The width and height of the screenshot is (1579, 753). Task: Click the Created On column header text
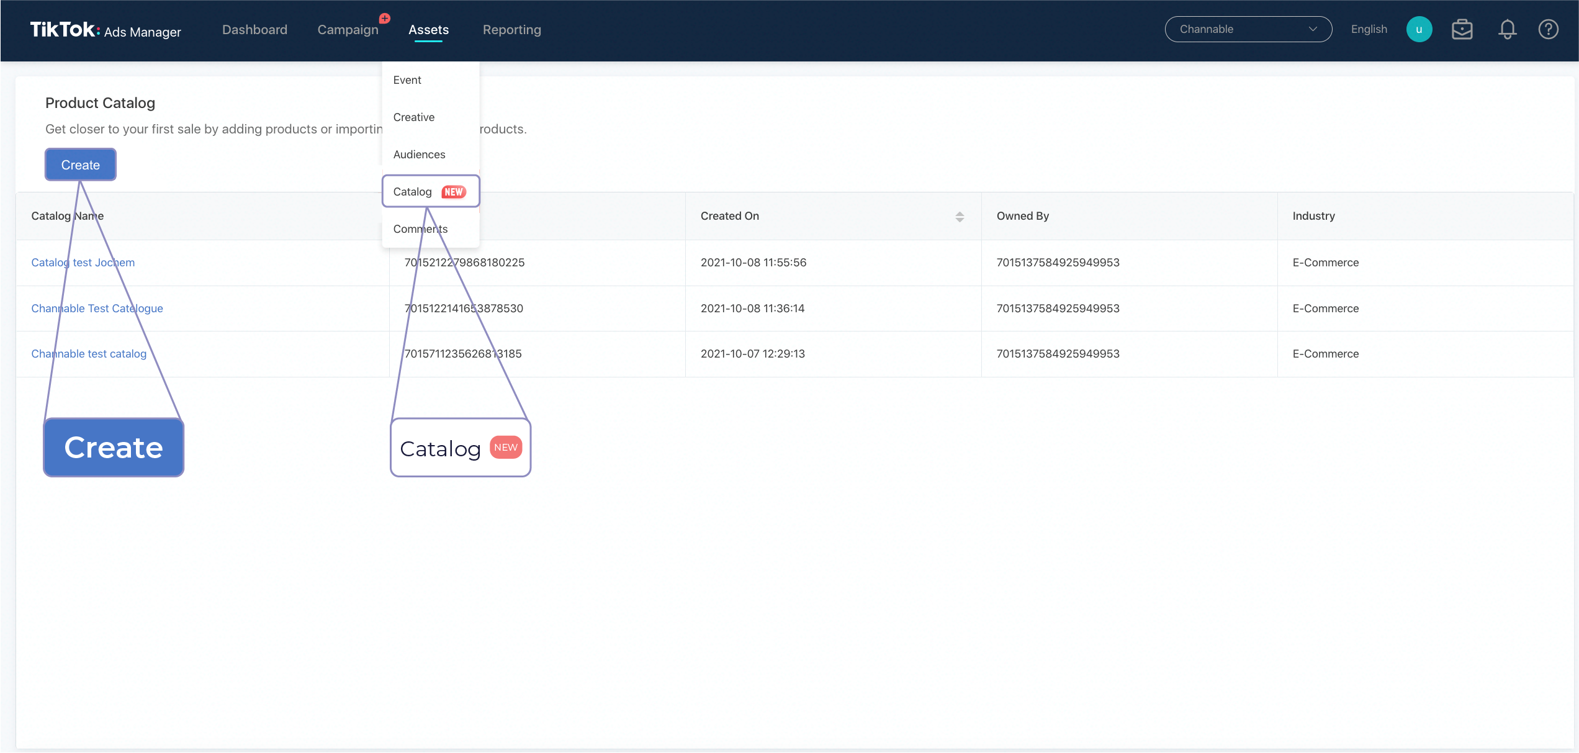pyautogui.click(x=729, y=216)
